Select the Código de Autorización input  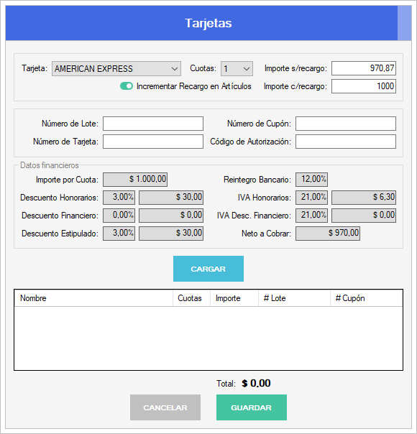click(346, 142)
